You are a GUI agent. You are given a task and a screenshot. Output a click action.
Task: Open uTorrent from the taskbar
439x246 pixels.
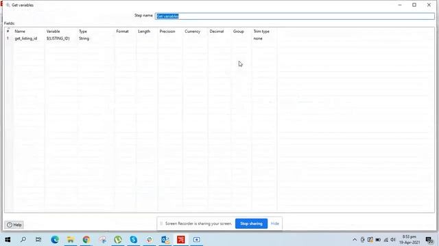coord(118,240)
